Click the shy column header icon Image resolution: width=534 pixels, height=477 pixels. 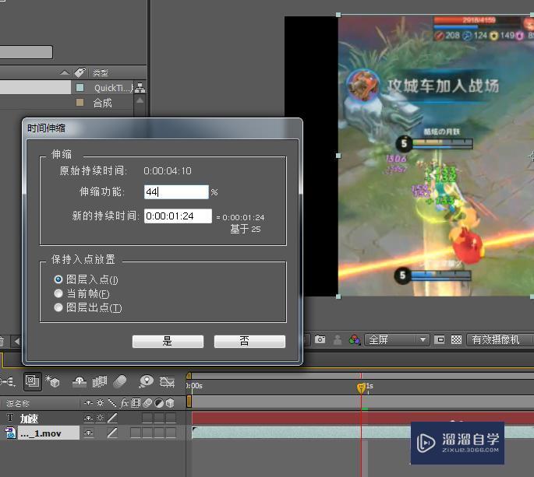pos(89,403)
